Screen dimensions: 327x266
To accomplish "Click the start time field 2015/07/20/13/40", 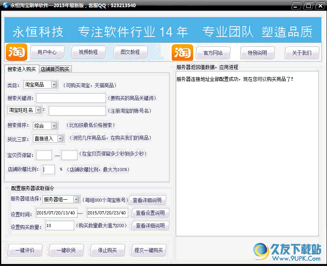I will [56, 213].
